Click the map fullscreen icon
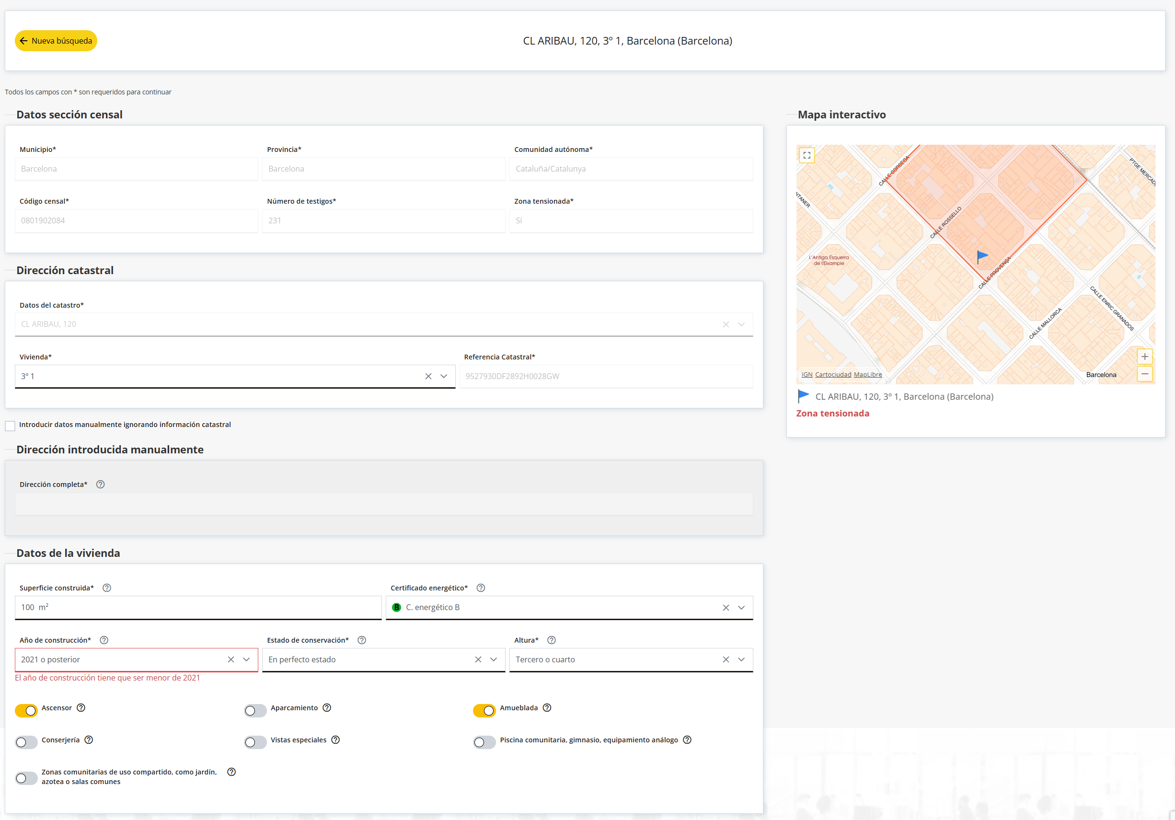The width and height of the screenshot is (1175, 820). coord(806,155)
